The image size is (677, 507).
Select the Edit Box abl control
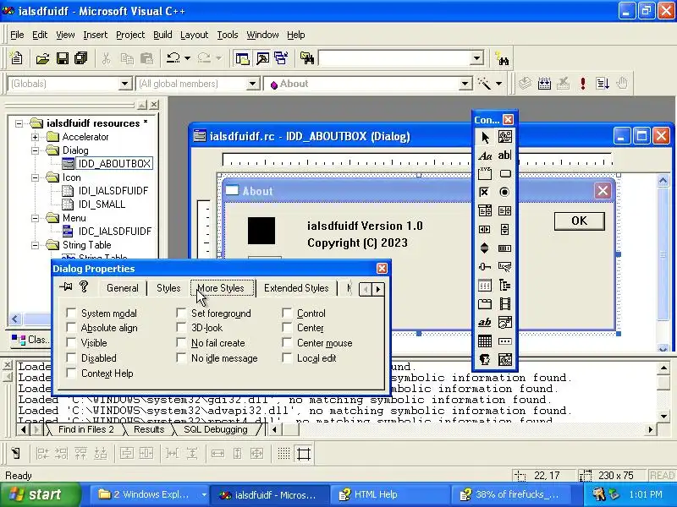point(504,155)
